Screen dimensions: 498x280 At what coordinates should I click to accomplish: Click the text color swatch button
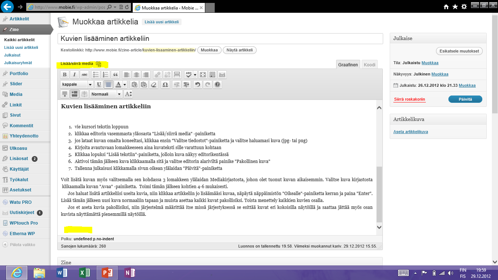click(x=118, y=85)
